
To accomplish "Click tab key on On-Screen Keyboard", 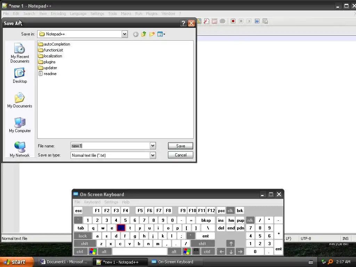I will pos(81,228).
